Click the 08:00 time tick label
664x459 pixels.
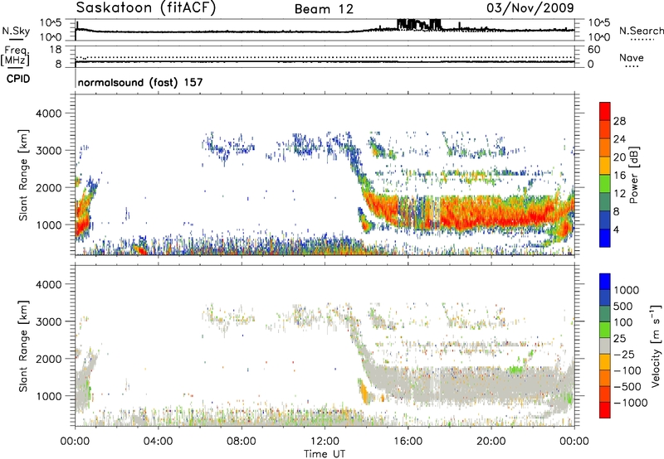(242, 442)
